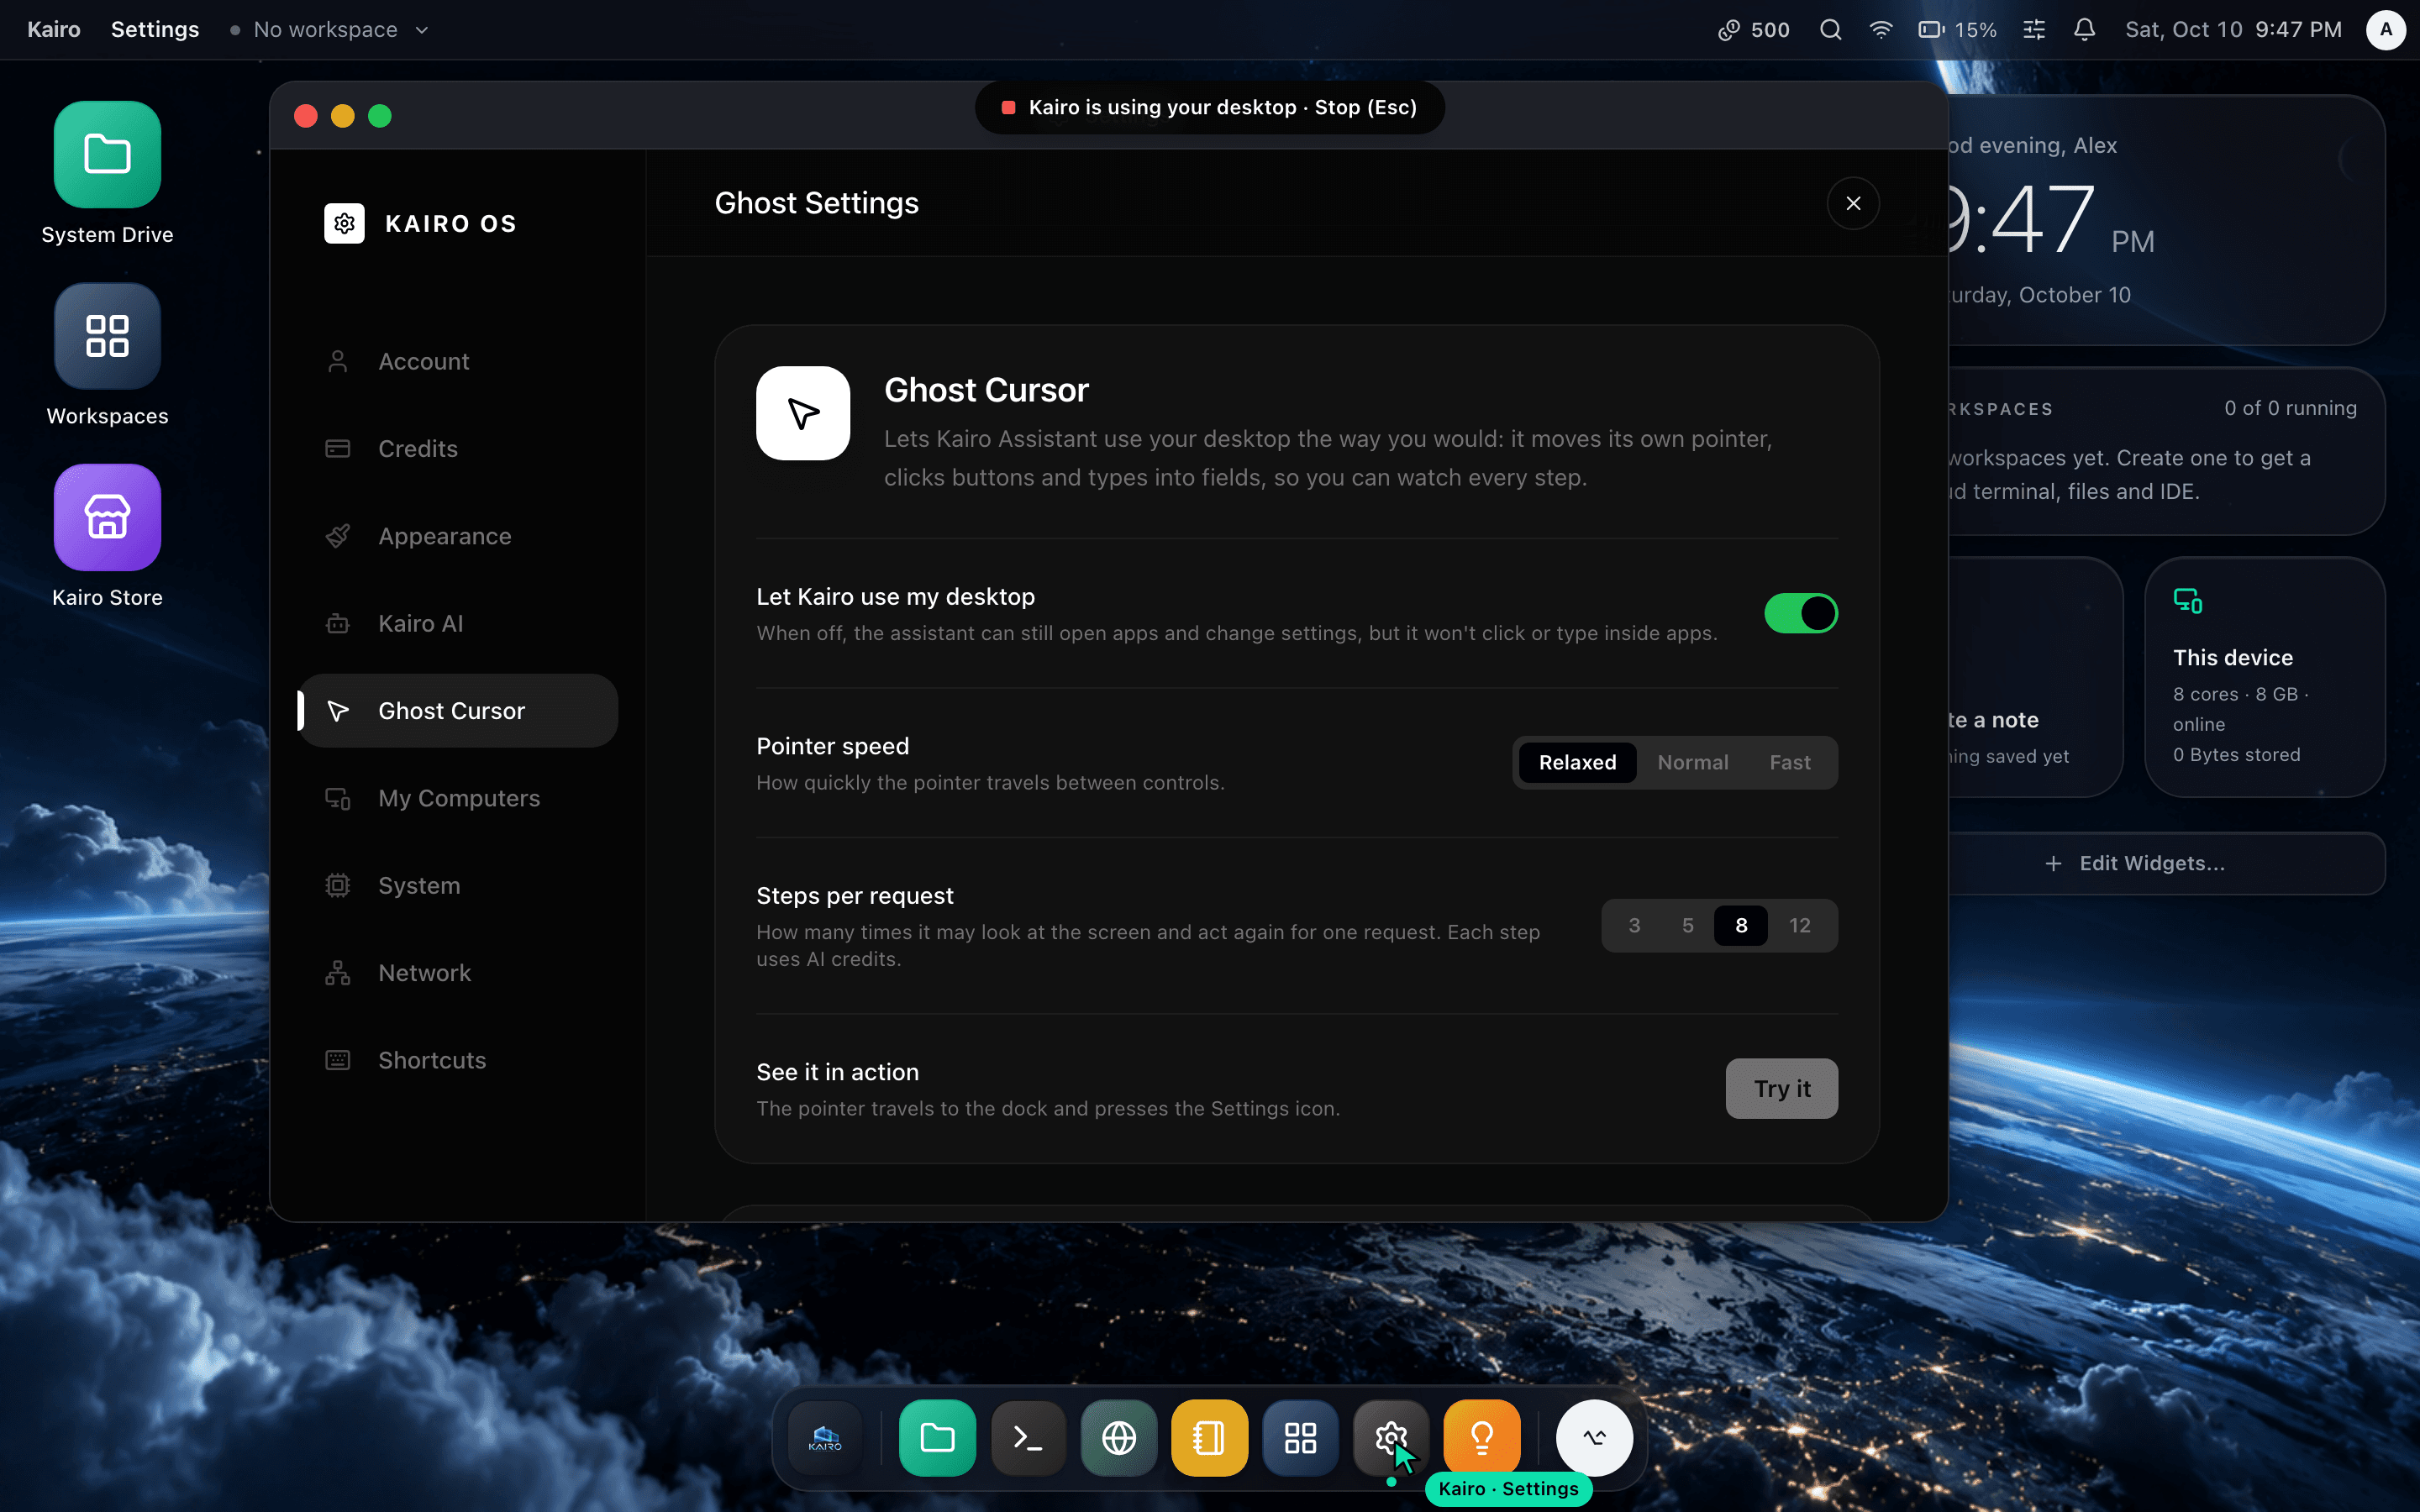Open Shortcuts settings section
This screenshot has width=2420, height=1512.
(x=458, y=1061)
